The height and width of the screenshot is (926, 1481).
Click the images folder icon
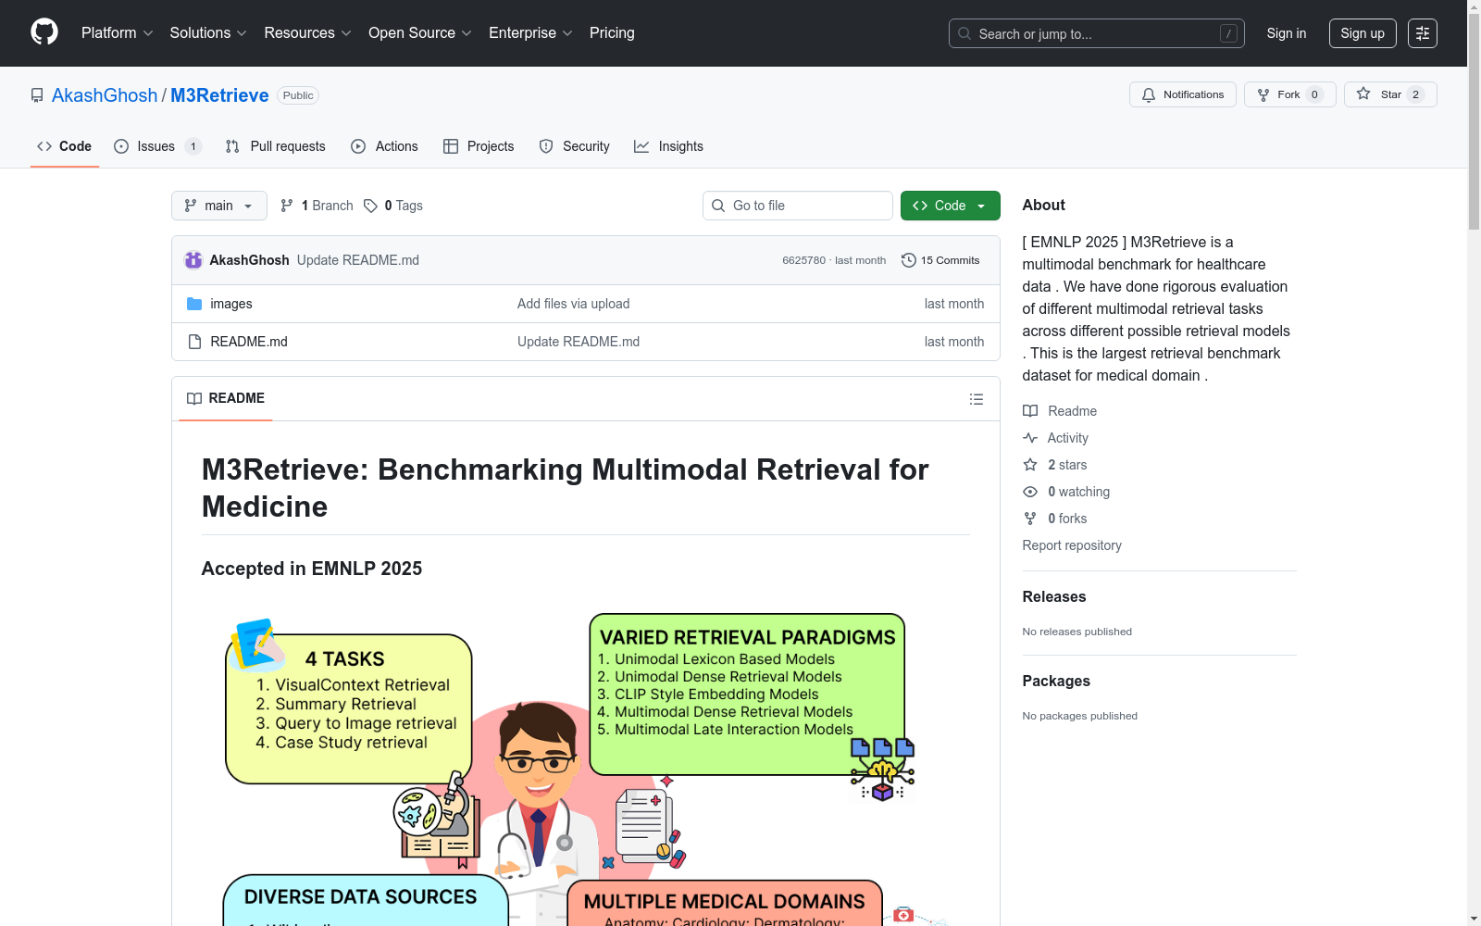(x=194, y=304)
